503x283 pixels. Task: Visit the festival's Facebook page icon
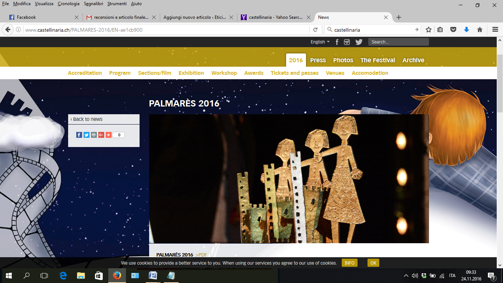pyautogui.click(x=337, y=42)
